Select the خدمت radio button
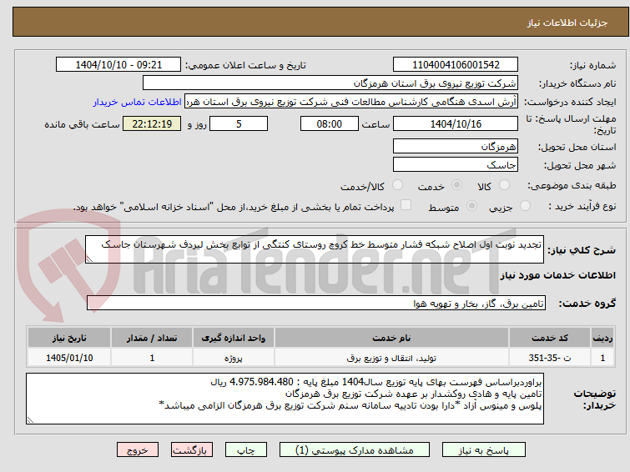 coord(456,185)
